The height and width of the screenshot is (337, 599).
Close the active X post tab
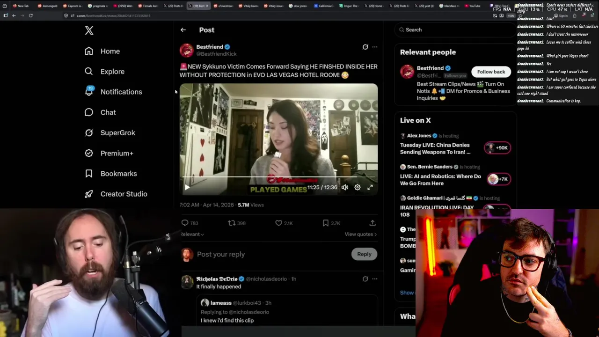207,6
